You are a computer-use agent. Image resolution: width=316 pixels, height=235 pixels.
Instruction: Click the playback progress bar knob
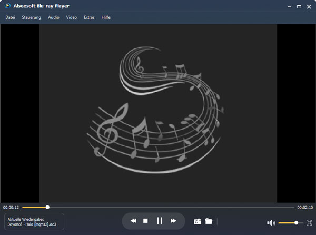47,207
